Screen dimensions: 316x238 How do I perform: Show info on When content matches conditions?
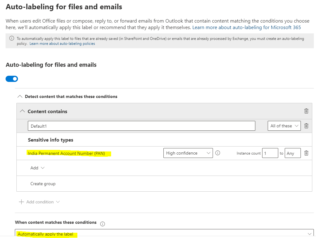point(102,224)
